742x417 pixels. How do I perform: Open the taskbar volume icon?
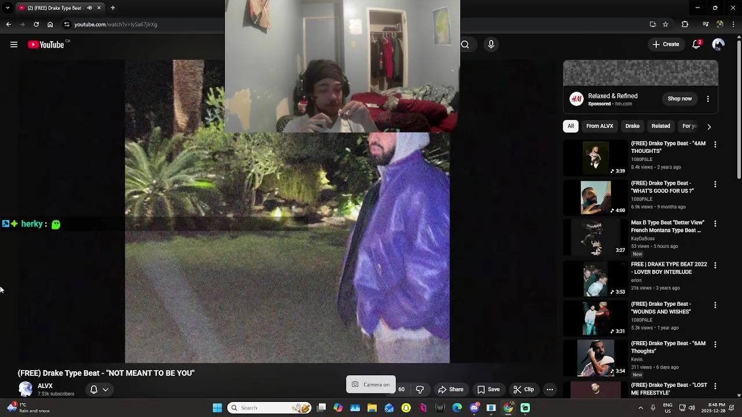pyautogui.click(x=692, y=408)
